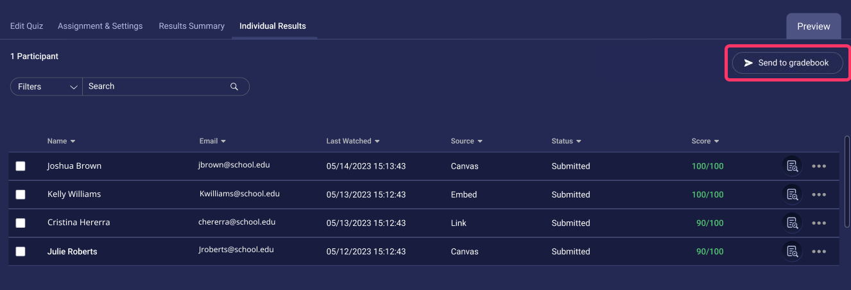Image resolution: width=851 pixels, height=290 pixels.
Task: Click the search magnifier icon
Action: [x=234, y=87]
